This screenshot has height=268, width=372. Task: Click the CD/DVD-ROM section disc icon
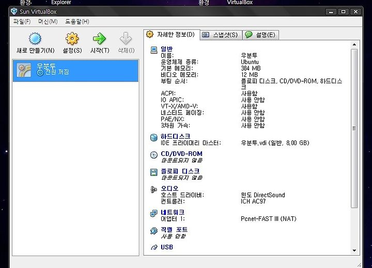154,154
